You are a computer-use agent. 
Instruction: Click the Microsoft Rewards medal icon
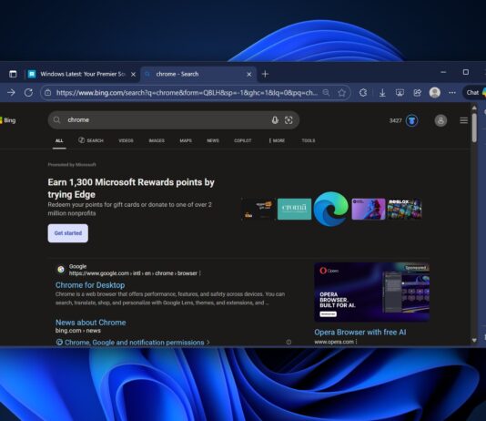(411, 120)
